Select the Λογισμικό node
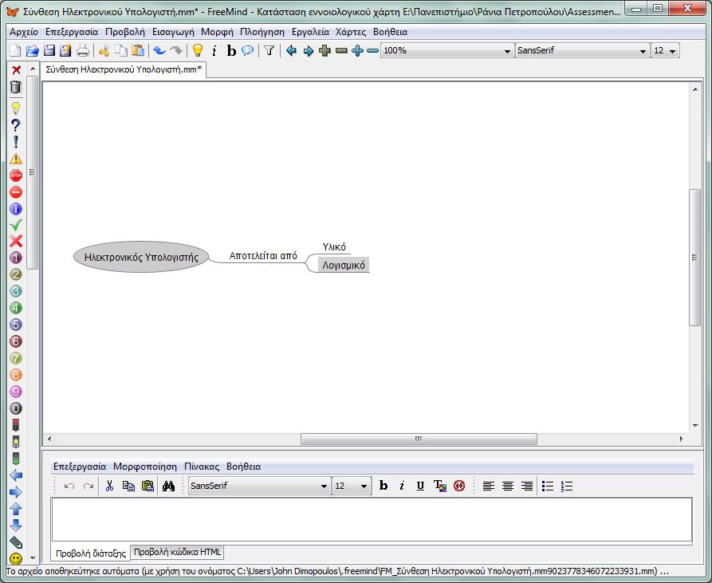The height and width of the screenshot is (583, 712). coord(344,265)
